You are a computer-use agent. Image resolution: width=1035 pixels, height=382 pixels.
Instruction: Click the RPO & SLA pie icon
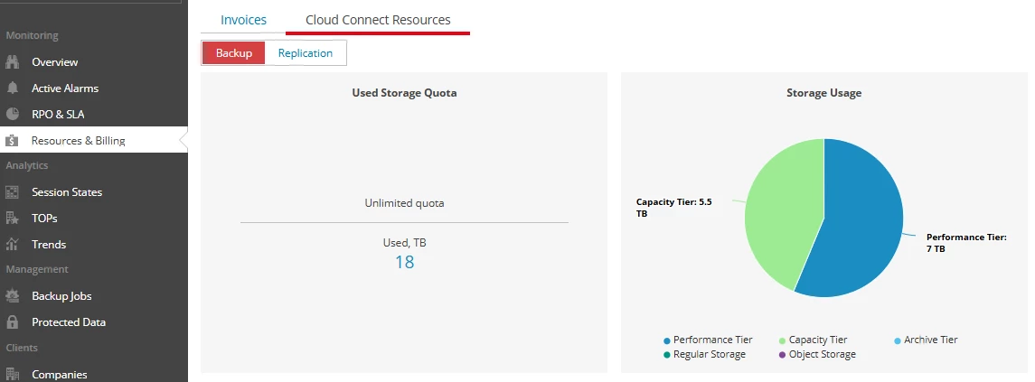tap(13, 115)
